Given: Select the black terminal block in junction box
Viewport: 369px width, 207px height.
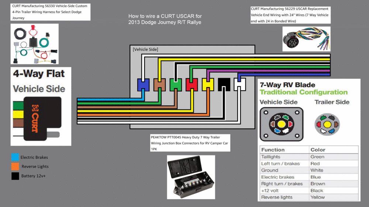Looking at the screenshot, I should (224, 85).
